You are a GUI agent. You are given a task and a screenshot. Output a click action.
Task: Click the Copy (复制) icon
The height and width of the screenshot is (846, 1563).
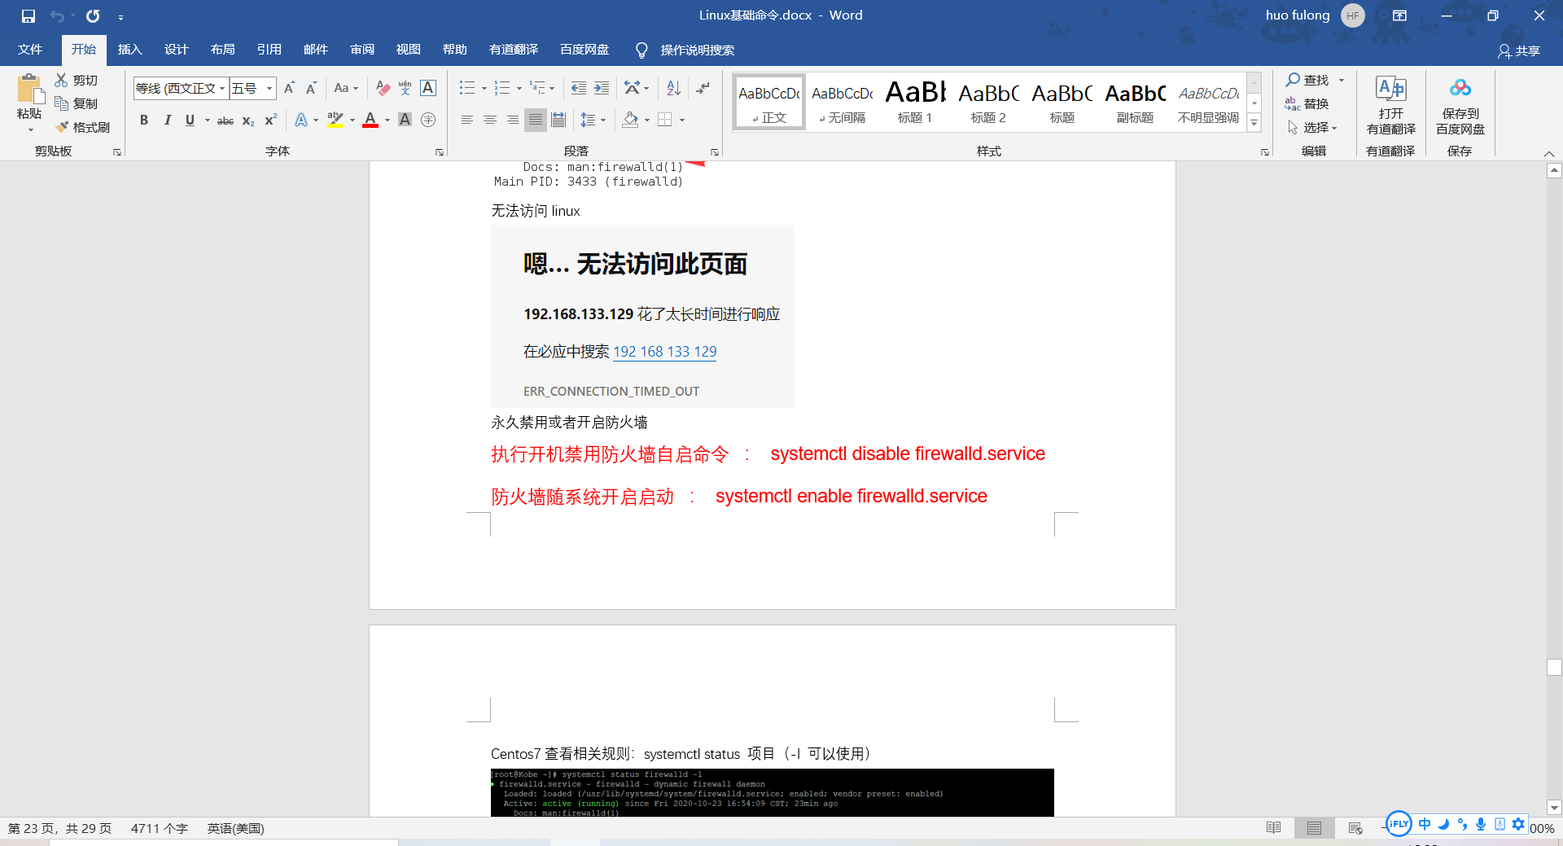[x=63, y=103]
